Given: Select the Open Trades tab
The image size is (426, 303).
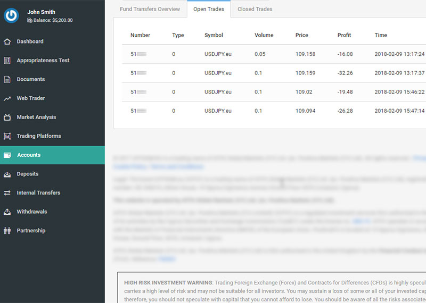Looking at the screenshot, I should click(x=209, y=9).
